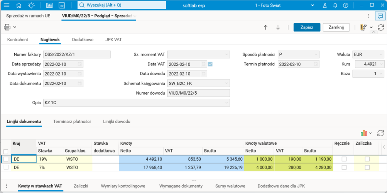Screen dimensions: 387x193
Task: Expand the chart icon dropdown arrow
Action: point(370,134)
